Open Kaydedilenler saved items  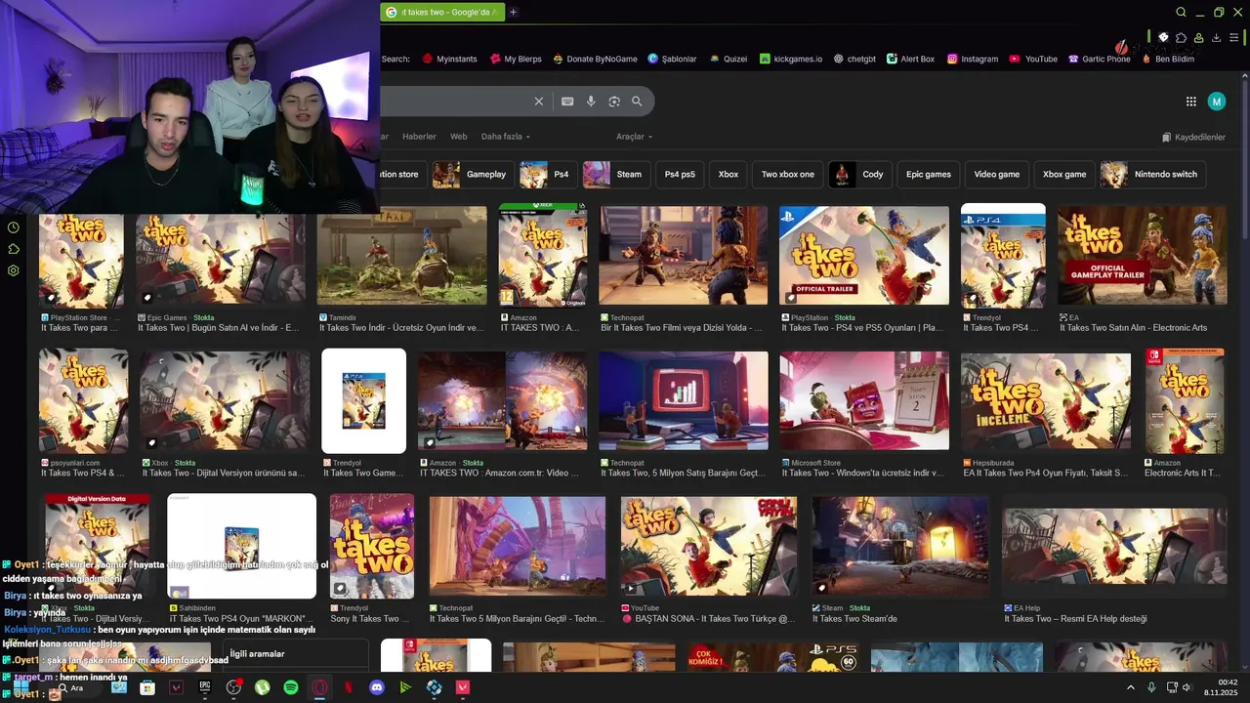(x=1193, y=138)
